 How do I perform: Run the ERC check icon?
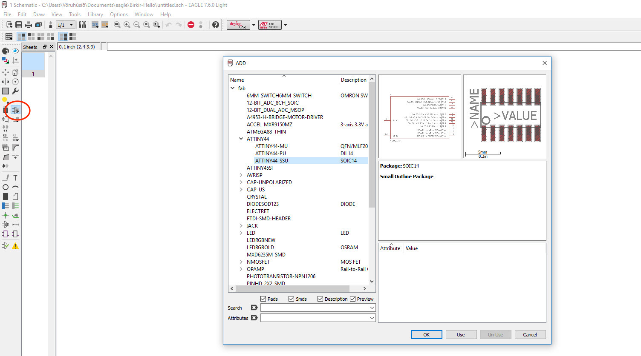(6, 246)
